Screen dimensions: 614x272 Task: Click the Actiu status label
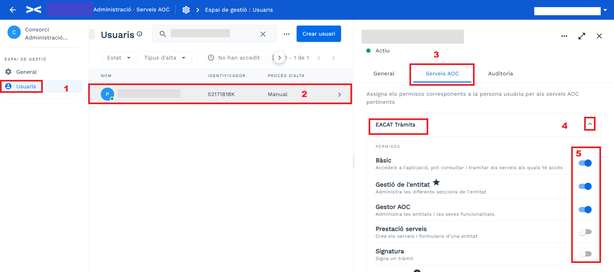[383, 50]
